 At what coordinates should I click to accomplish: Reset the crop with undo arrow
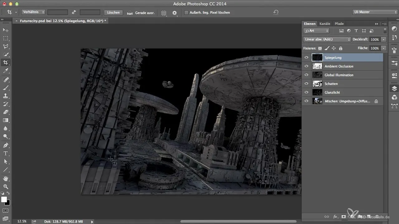(276, 12)
